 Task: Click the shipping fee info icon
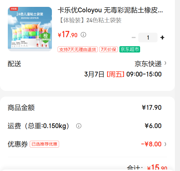(x=79, y=126)
